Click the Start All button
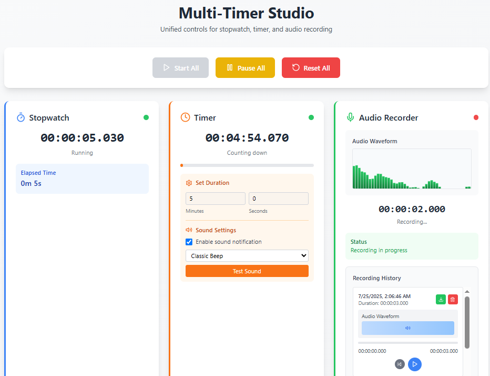Image resolution: width=490 pixels, height=376 pixels. [x=180, y=67]
